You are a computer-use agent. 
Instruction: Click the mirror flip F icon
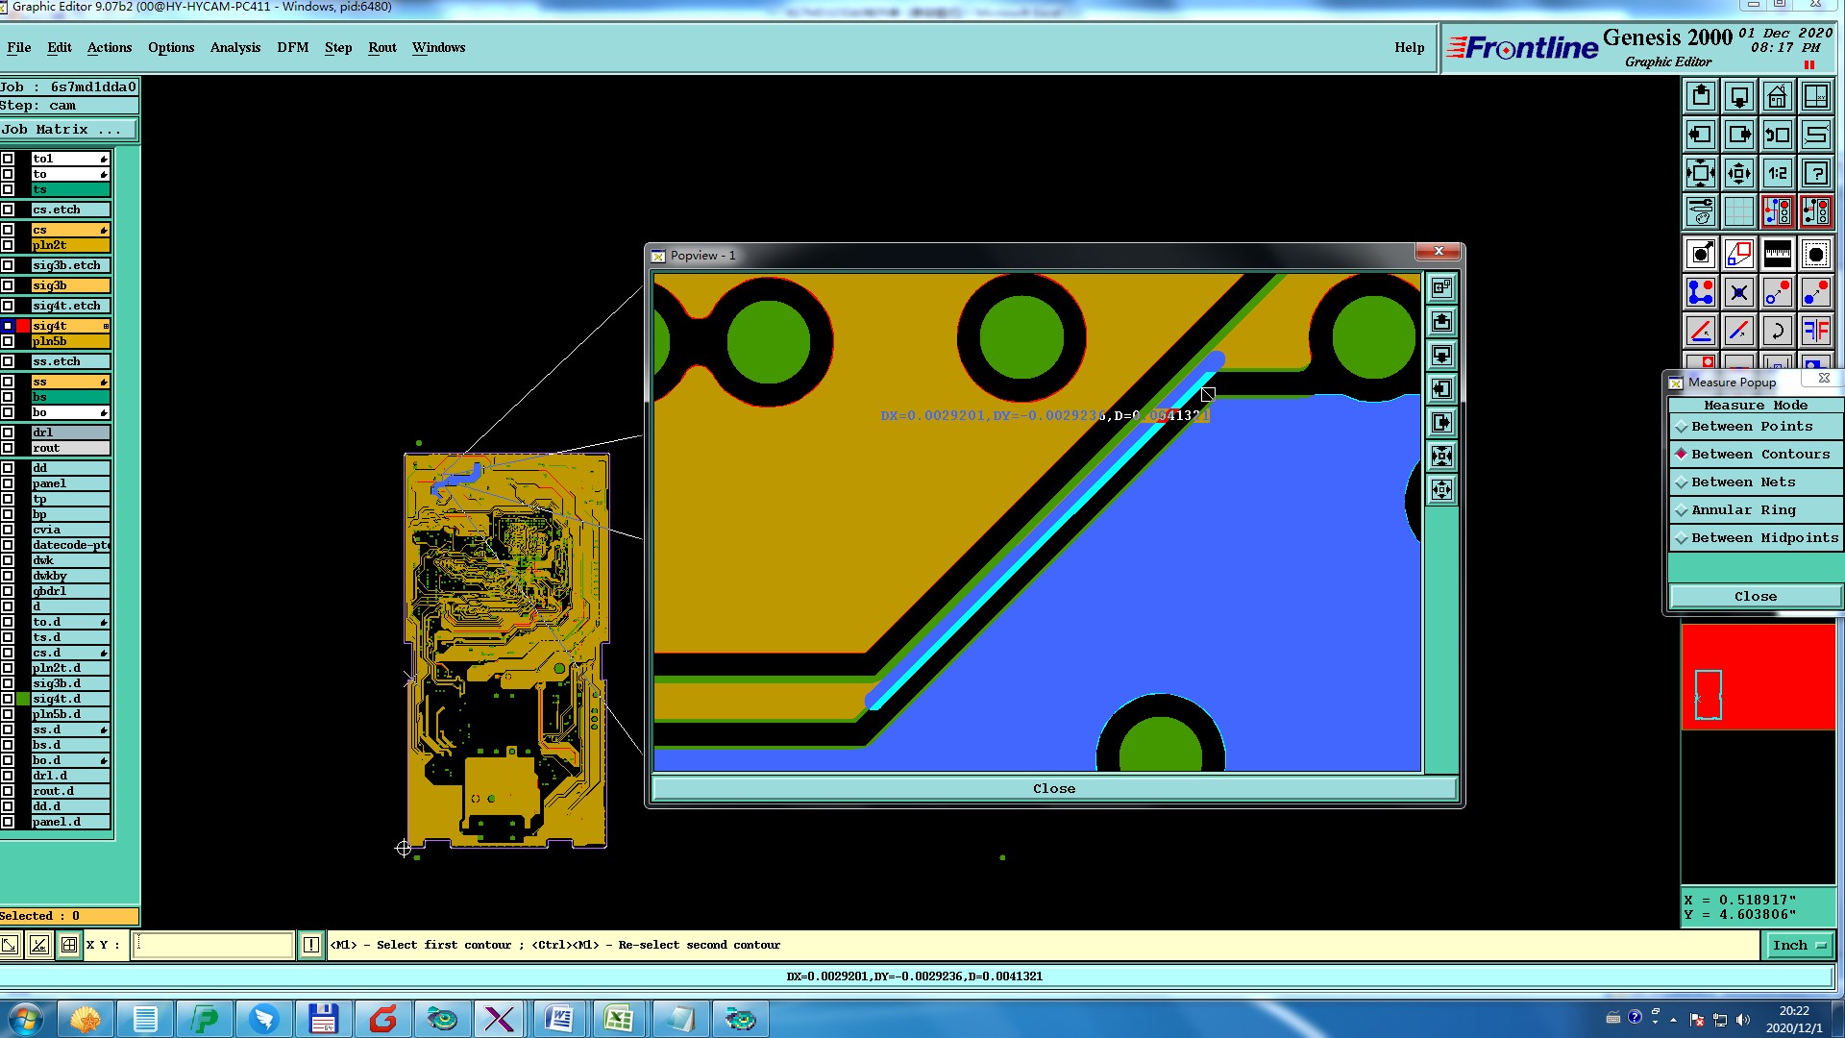pos(1815,331)
